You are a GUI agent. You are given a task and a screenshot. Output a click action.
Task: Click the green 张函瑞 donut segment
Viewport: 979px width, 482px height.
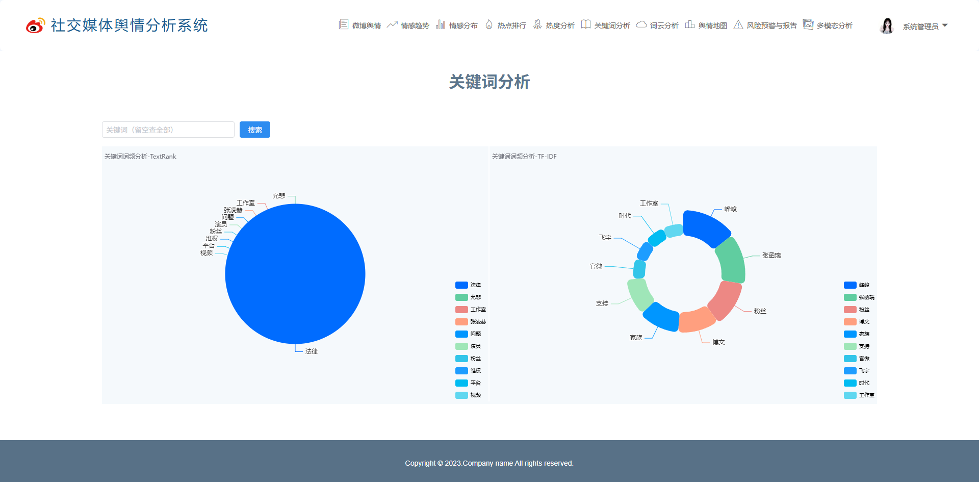click(732, 260)
